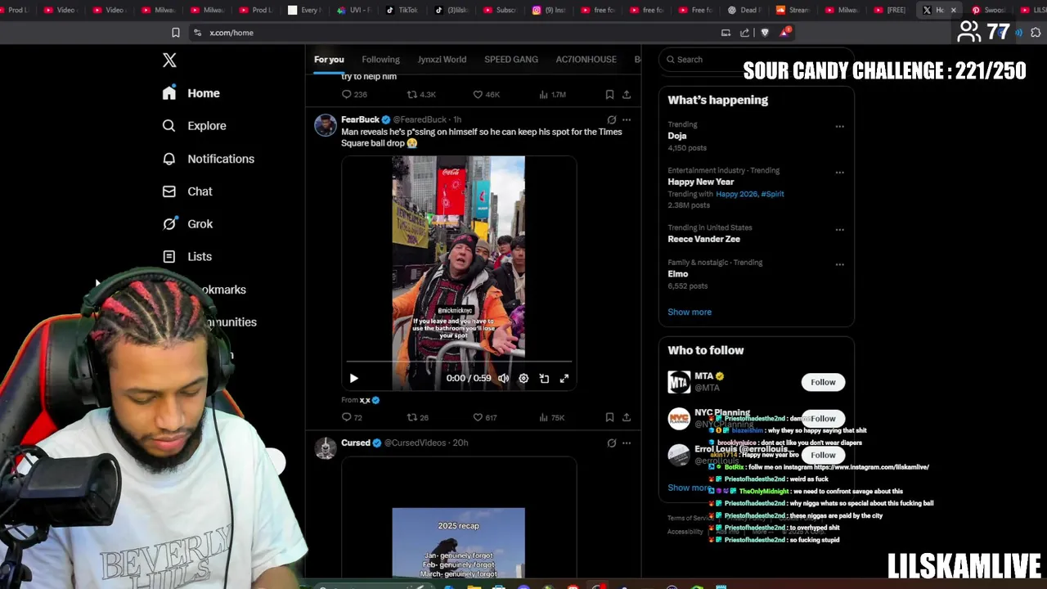Click Grok icon on Cursed post
This screenshot has height=589, width=1047.
pyautogui.click(x=611, y=443)
